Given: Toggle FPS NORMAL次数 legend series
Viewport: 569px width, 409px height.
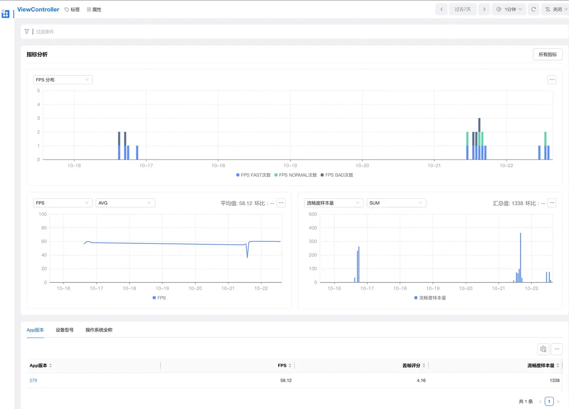Looking at the screenshot, I should [296, 175].
